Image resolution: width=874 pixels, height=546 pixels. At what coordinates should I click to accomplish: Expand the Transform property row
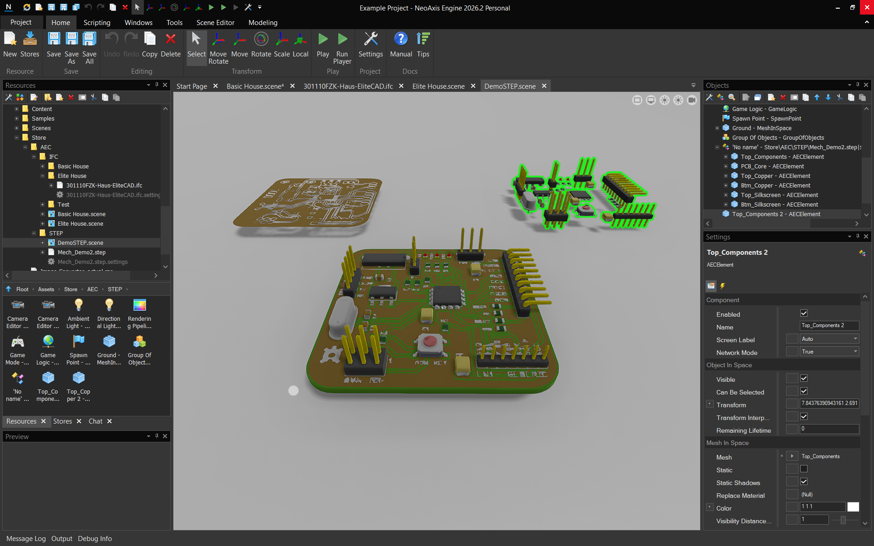[x=709, y=404]
